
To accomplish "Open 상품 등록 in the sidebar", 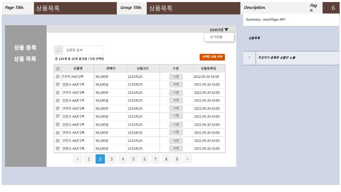I will tap(25, 47).
